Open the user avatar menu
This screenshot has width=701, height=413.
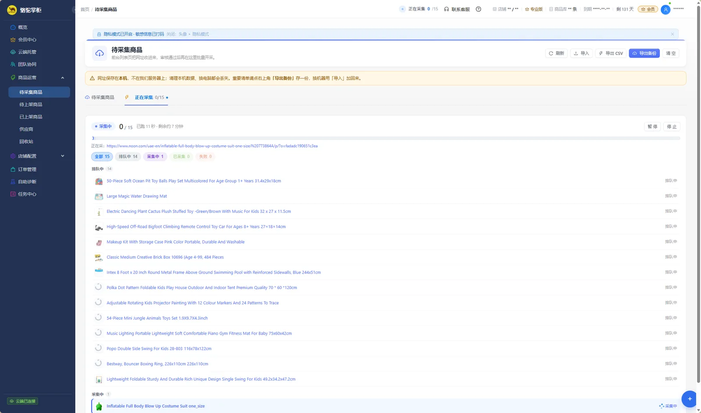click(x=666, y=9)
